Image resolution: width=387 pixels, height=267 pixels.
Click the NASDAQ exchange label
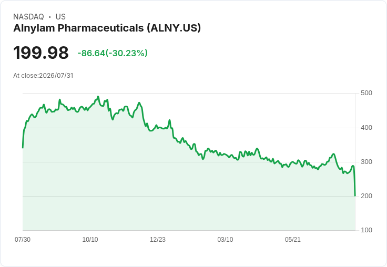[28, 17]
